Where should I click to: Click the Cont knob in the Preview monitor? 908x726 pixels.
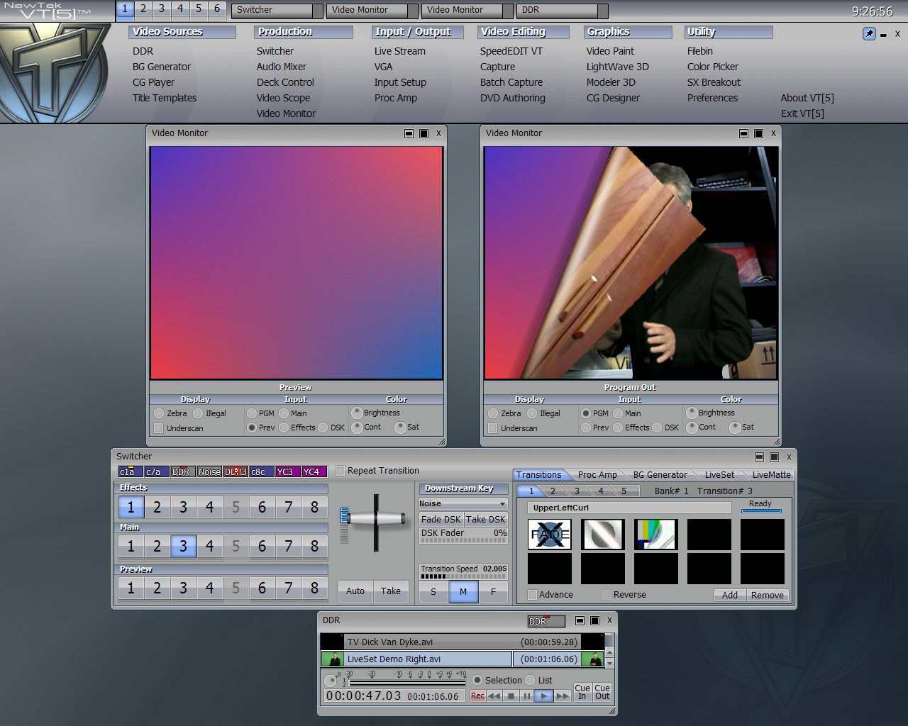[x=358, y=427]
